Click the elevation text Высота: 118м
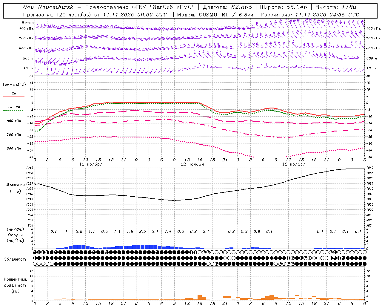 [x=336, y=7]
